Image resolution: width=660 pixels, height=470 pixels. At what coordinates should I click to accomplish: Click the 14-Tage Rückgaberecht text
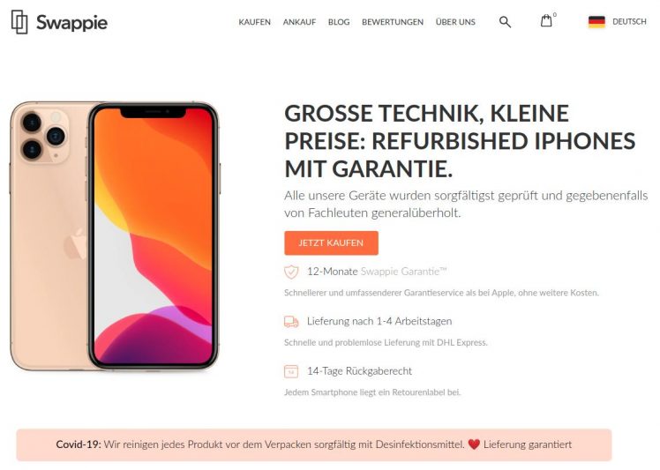(359, 371)
